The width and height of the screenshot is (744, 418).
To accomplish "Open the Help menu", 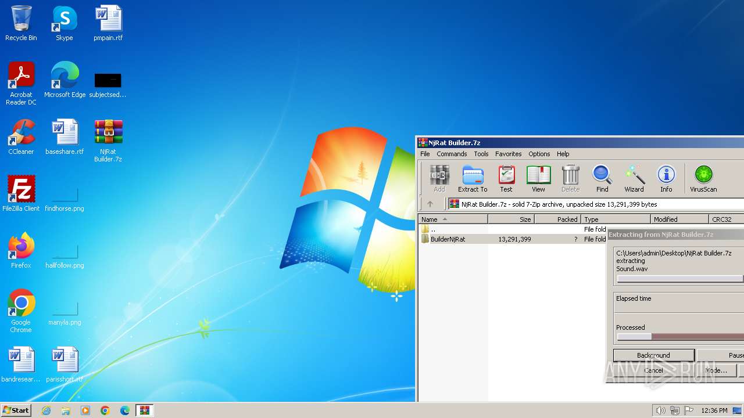I will [563, 154].
